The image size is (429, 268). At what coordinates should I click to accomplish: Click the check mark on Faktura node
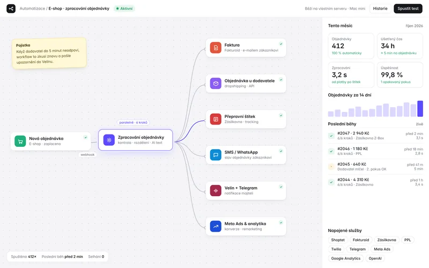tap(280, 44)
